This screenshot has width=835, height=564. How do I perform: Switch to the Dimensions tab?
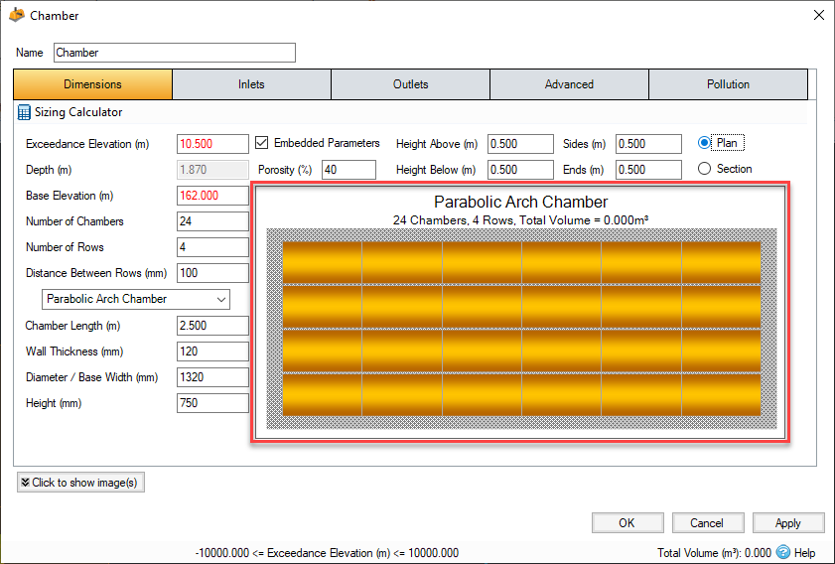pos(92,84)
